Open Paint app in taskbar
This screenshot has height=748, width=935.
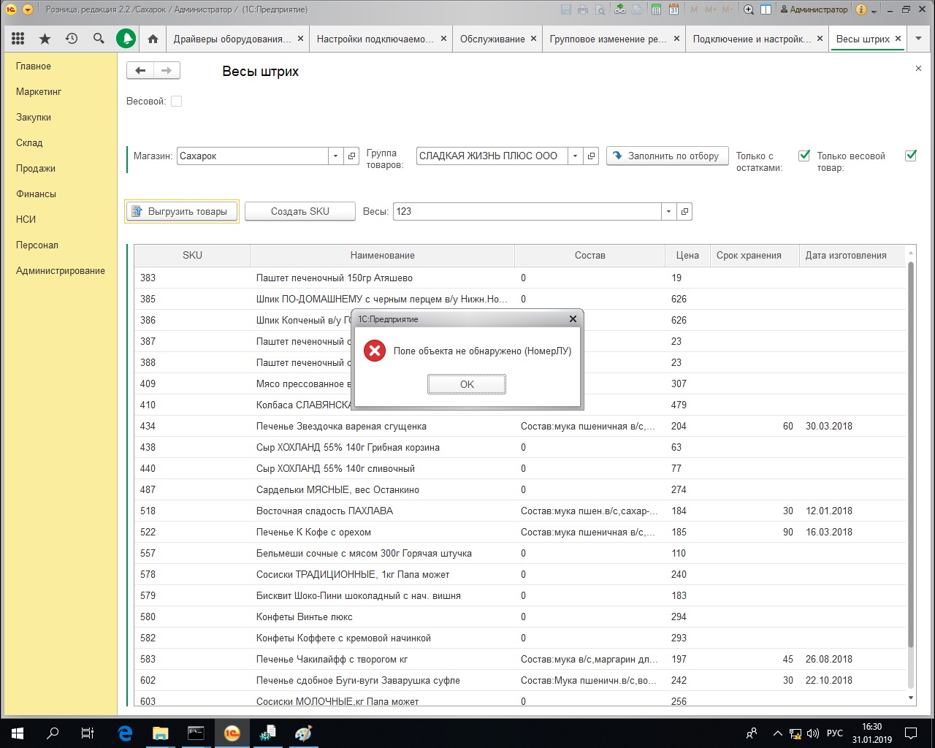point(303,733)
